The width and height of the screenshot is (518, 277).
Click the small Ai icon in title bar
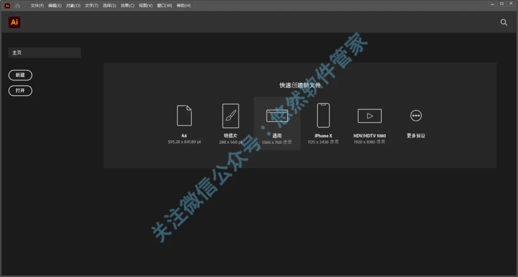click(7, 6)
